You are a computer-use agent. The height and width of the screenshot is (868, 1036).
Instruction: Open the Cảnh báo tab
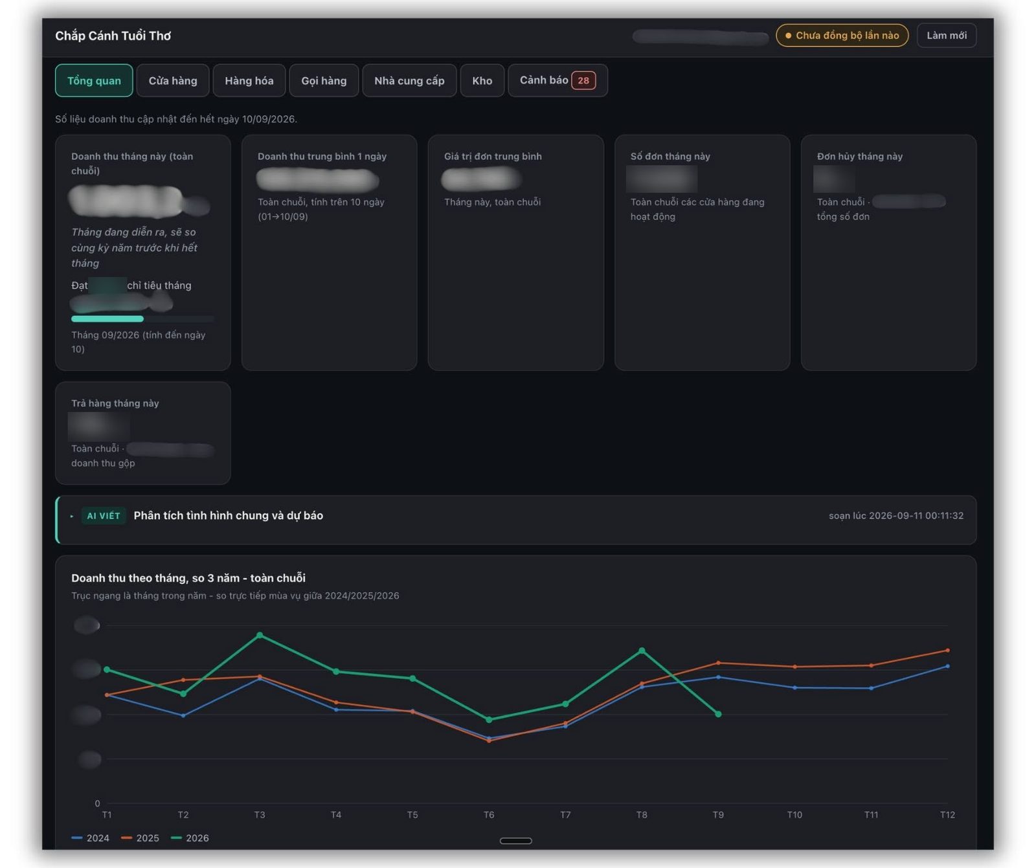pos(557,80)
